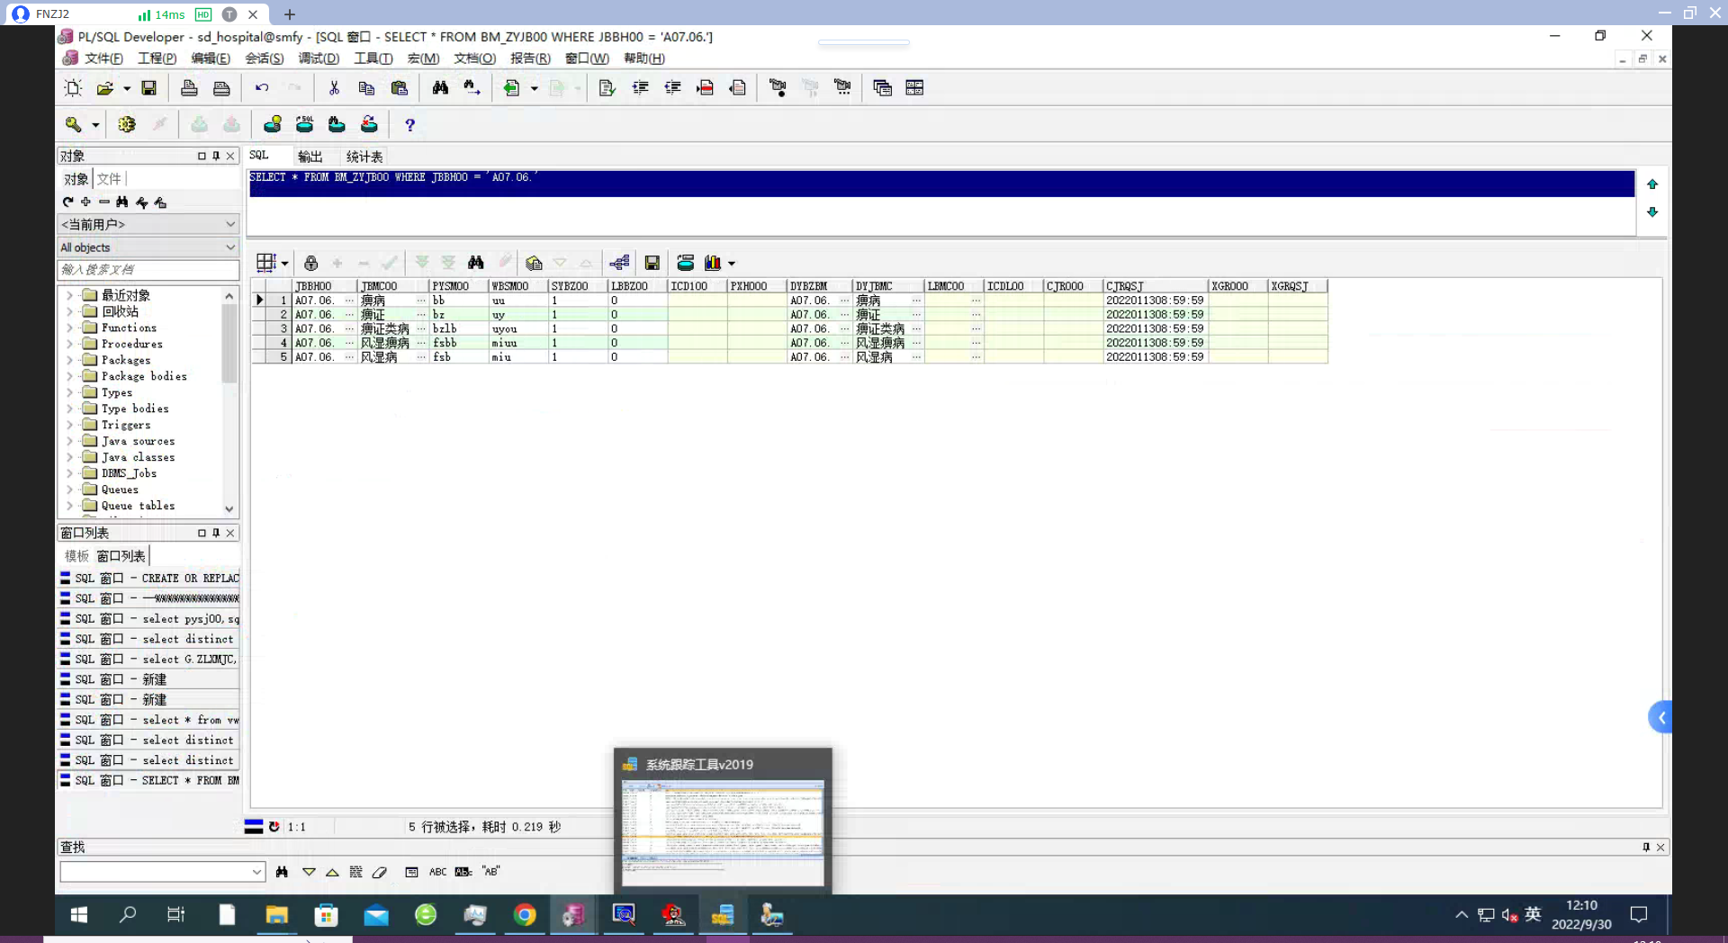This screenshot has height=943, width=1728.
Task: Click the binoculars query-by-example icon in grid toolbar
Action: click(476, 263)
